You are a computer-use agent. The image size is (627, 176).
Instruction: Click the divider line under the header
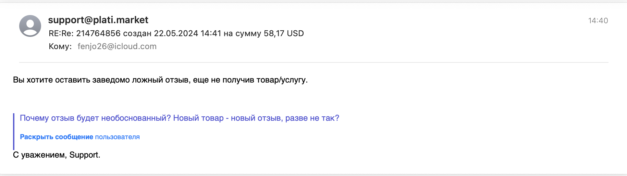[x=313, y=62]
